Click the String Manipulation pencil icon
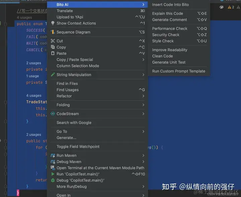Viewport: 241px width, 197px height. coord(53,75)
